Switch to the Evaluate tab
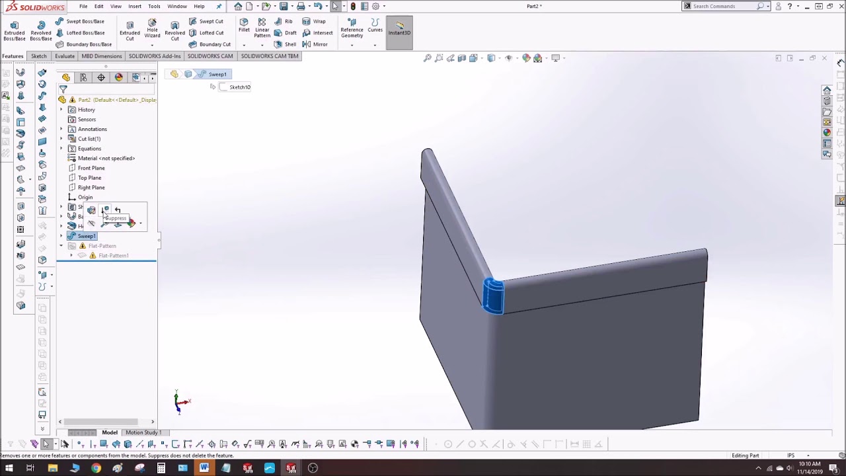 coord(65,56)
